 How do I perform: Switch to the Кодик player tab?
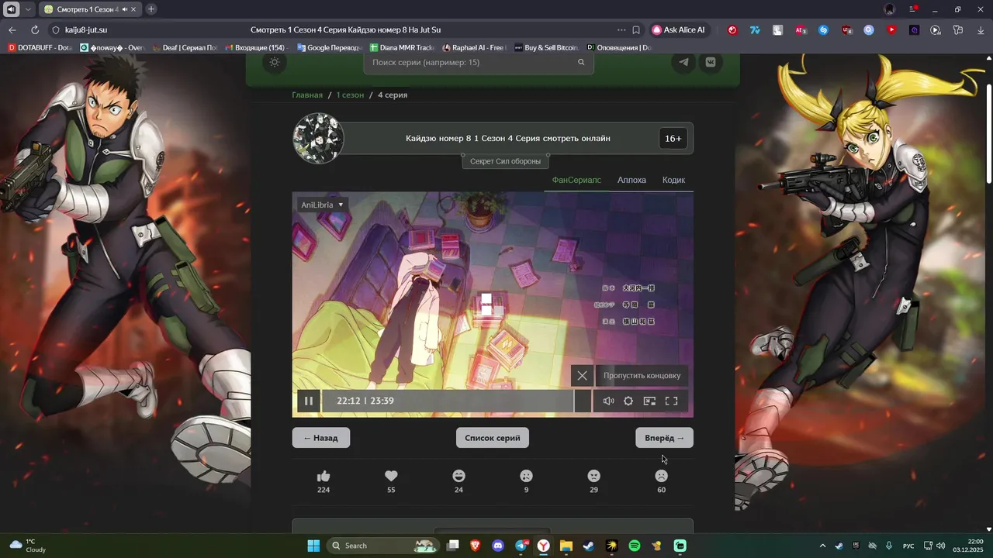673,180
